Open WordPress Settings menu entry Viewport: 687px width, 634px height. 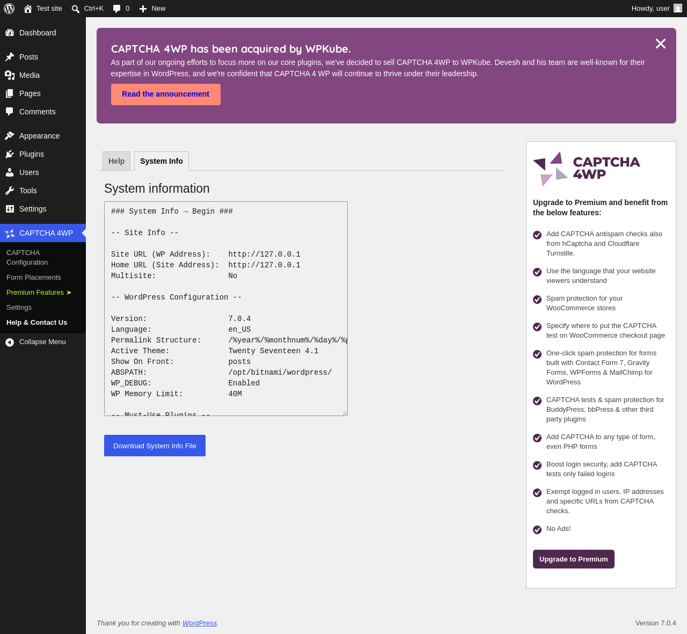tap(43, 209)
